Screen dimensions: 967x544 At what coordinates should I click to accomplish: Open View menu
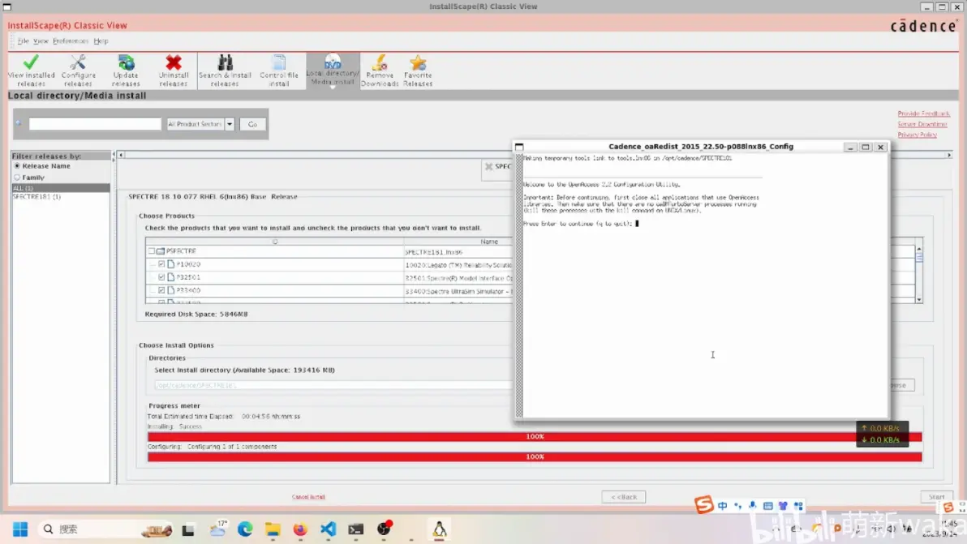tap(41, 41)
